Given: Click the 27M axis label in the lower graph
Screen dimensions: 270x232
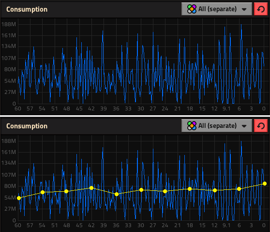Looking at the screenshot, I should tap(10, 209).
